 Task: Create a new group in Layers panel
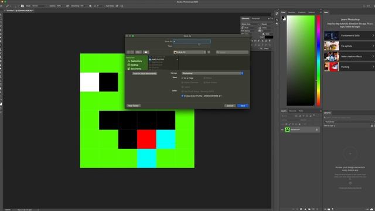[x=309, y=209]
